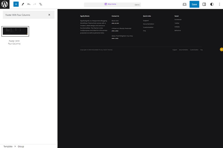Click the Documentation footer link

[183, 50]
